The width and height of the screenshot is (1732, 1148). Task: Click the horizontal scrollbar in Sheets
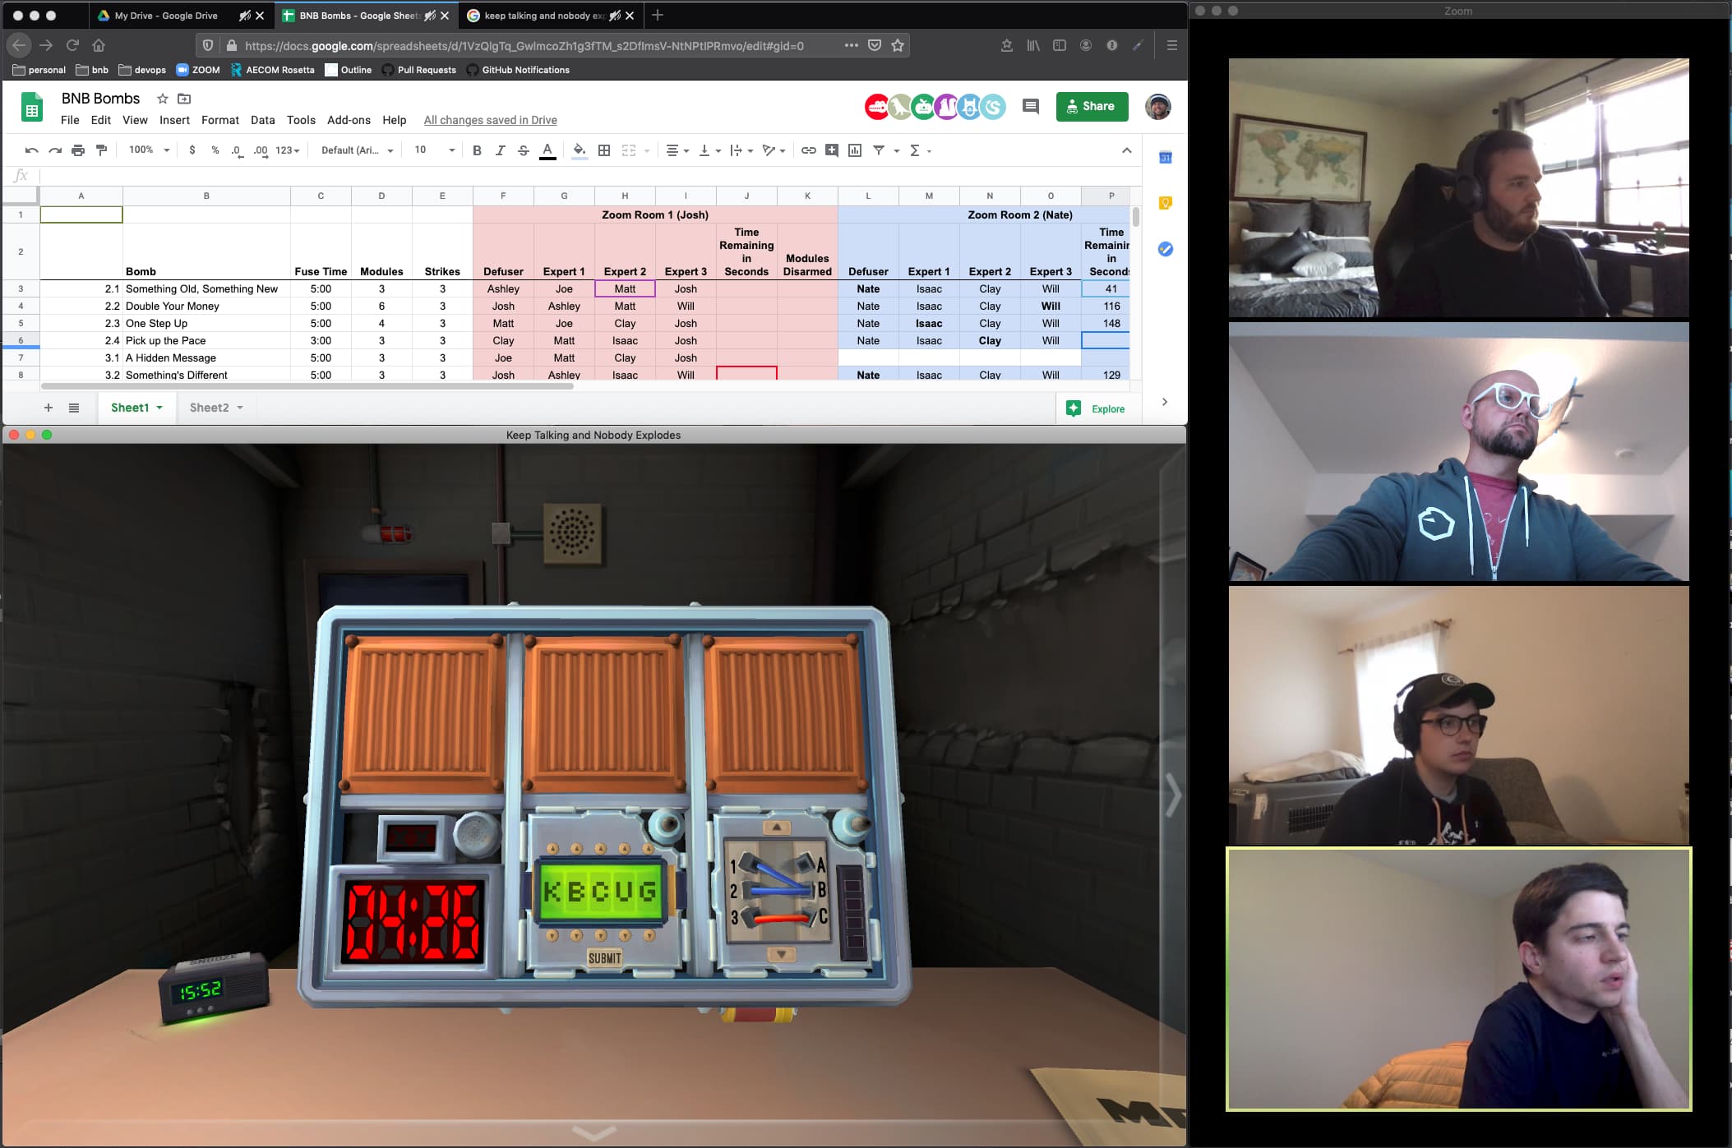tap(307, 385)
